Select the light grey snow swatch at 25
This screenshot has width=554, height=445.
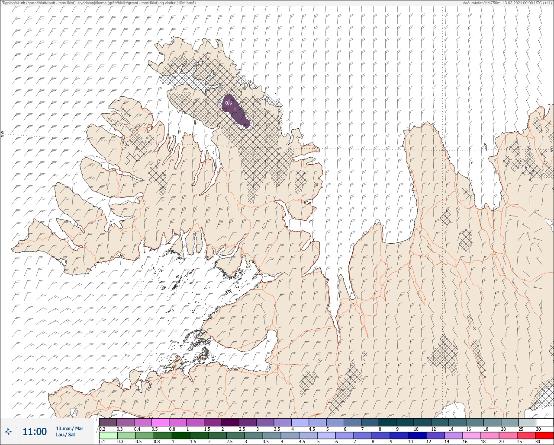tap(527, 422)
